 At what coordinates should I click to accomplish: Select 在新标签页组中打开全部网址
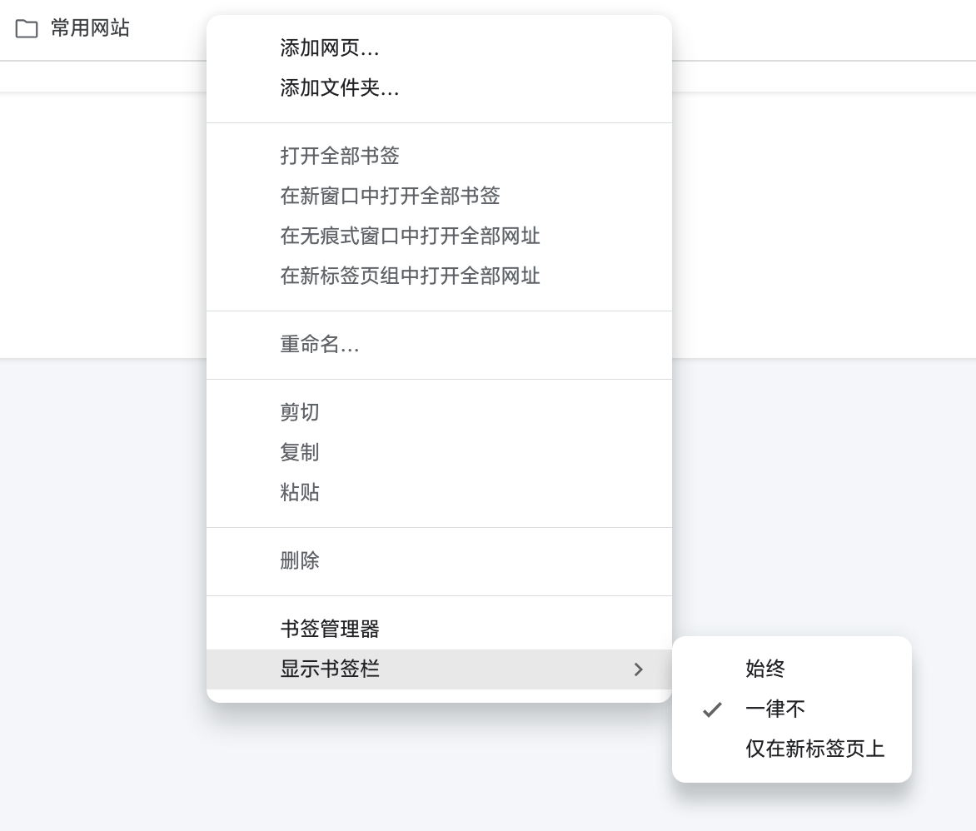(439, 275)
